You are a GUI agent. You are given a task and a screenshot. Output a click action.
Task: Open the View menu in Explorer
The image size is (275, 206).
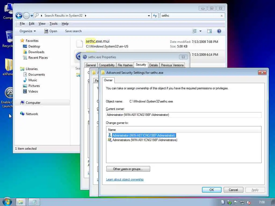42,24
